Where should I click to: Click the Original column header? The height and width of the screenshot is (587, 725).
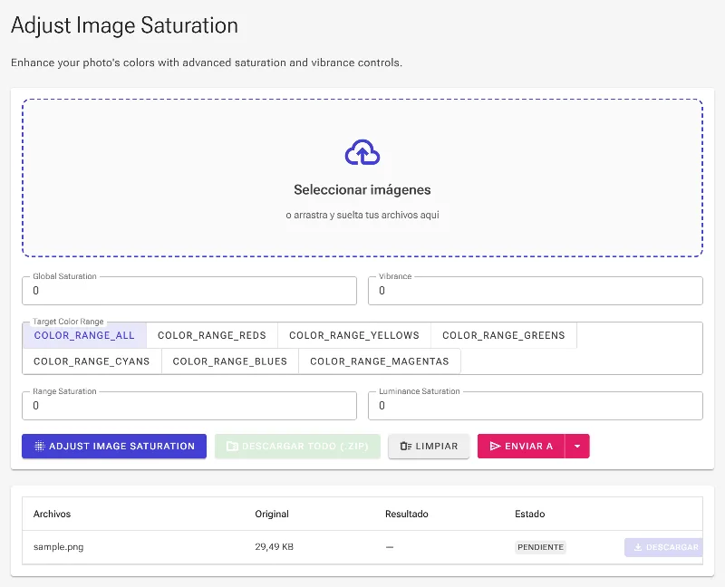pyautogui.click(x=272, y=514)
